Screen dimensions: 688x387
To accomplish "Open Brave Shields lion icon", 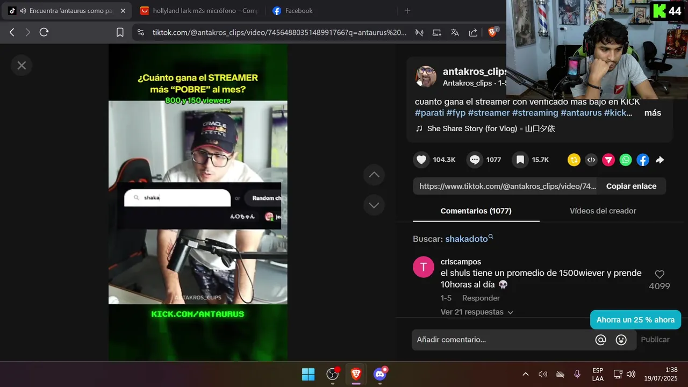I will [x=492, y=32].
